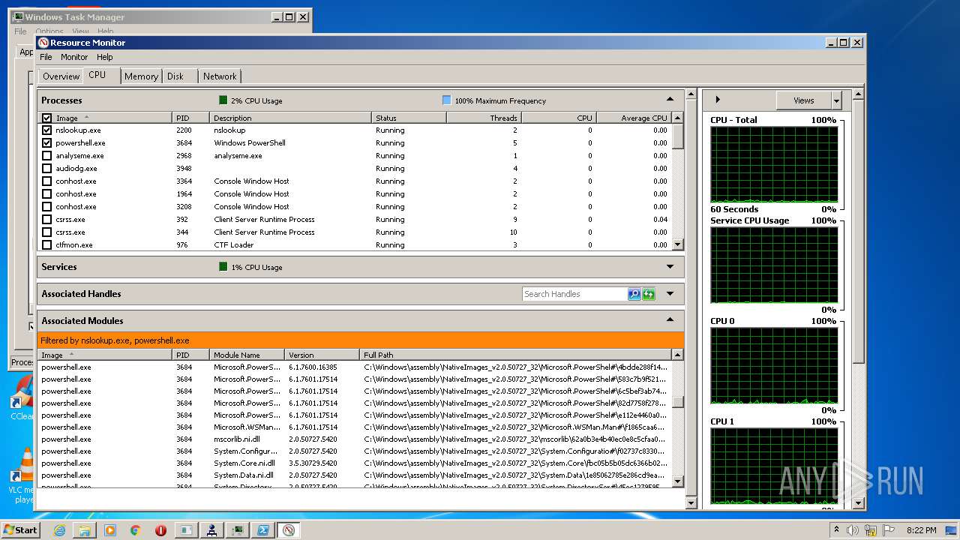Click the network utility taskbar icon
Image resolution: width=960 pixels, height=540 pixels.
click(212, 530)
